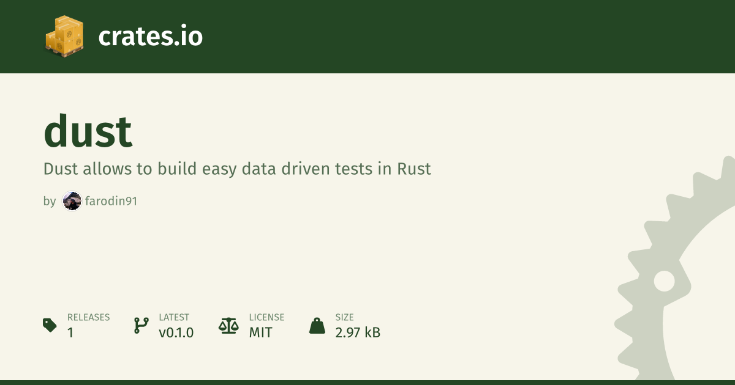The image size is (735, 385).
Task: Open version v0.1.0
Action: coord(176,332)
